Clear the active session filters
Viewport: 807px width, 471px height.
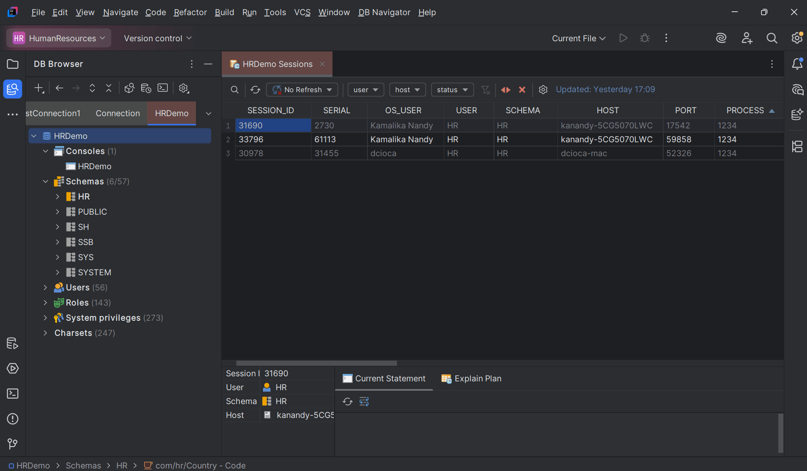[x=486, y=90]
